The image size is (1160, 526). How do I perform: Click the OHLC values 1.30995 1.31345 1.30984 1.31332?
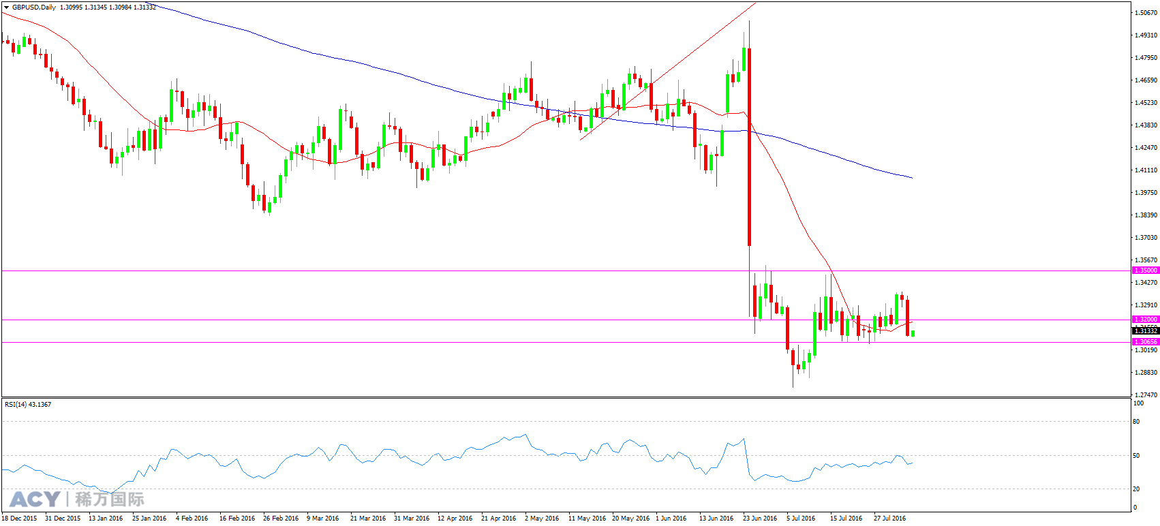click(108, 7)
